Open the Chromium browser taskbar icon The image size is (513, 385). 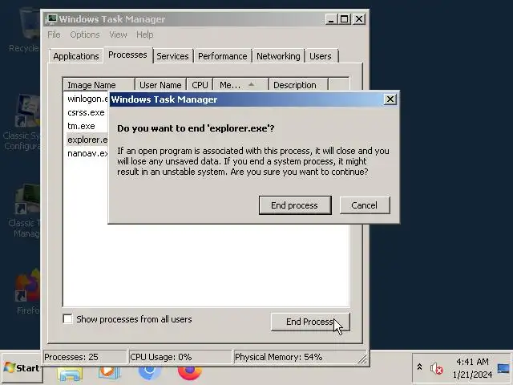150,373
